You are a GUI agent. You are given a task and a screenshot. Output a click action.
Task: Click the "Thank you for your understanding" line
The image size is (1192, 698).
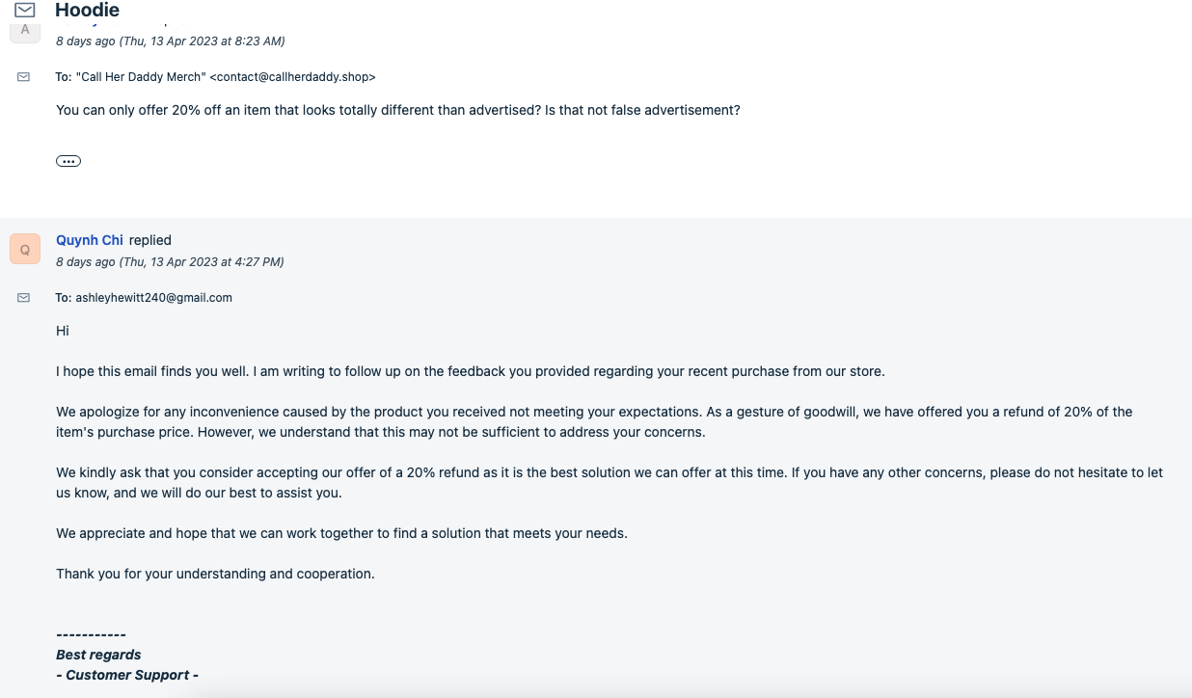pyautogui.click(x=215, y=574)
